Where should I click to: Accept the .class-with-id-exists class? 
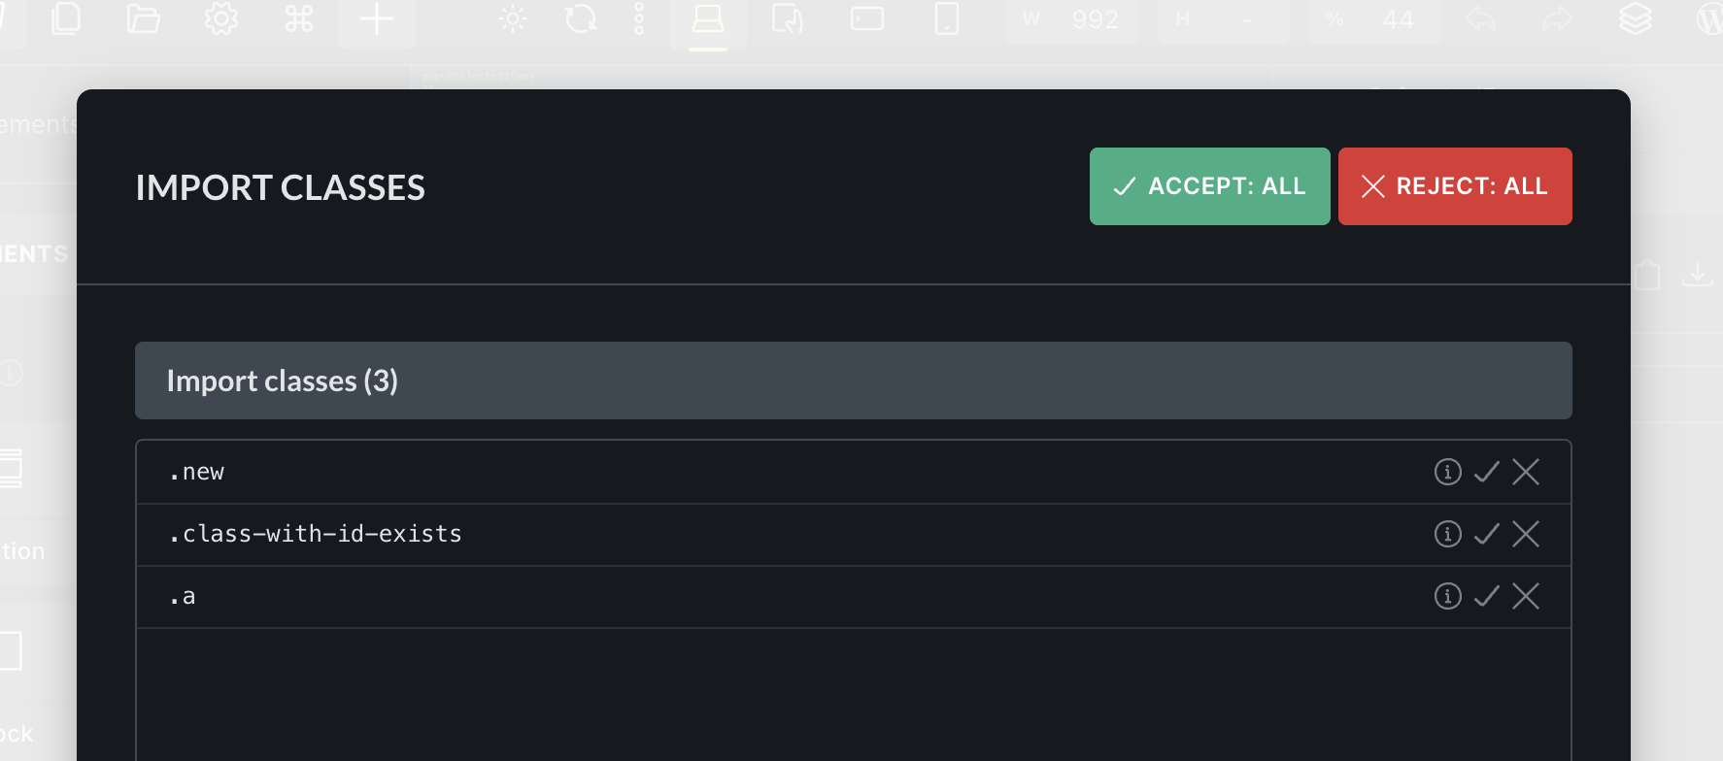(1486, 534)
